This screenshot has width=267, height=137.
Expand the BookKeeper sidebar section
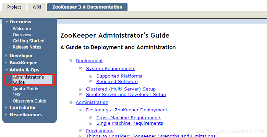[23, 63]
